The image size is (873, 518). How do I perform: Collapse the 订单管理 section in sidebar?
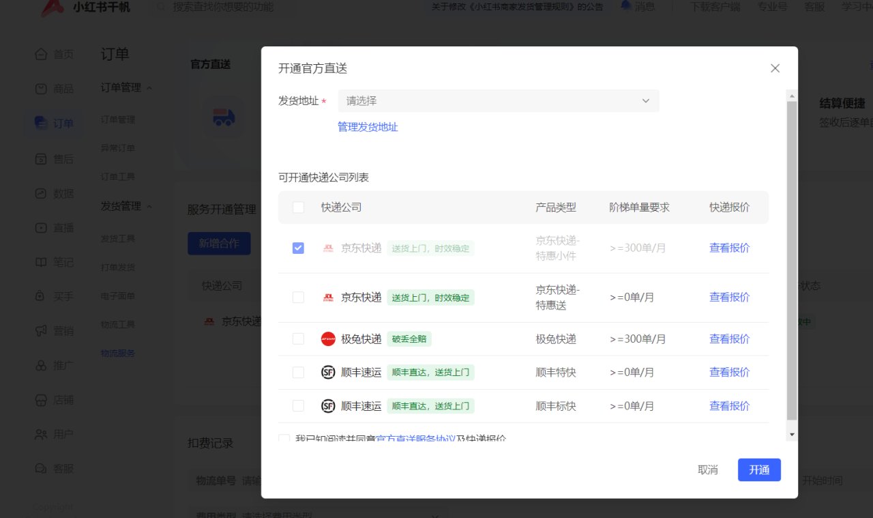coord(149,88)
